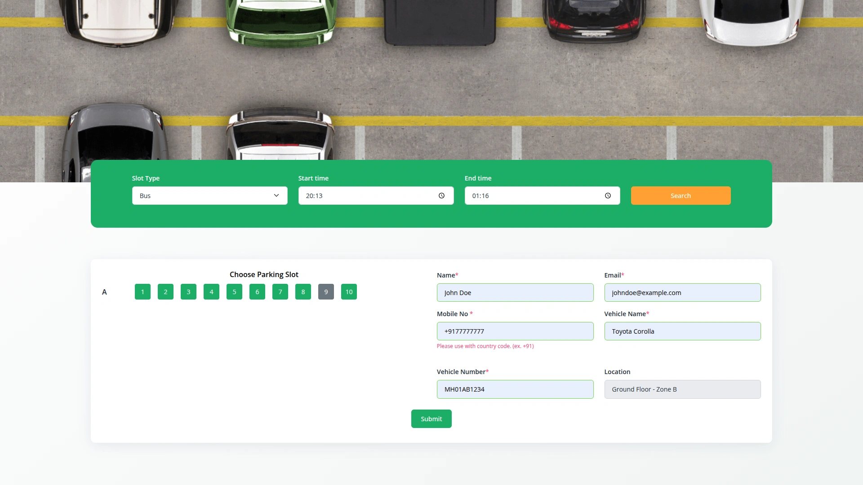Choose parking slot 10
Image resolution: width=863 pixels, height=485 pixels.
coord(349,292)
